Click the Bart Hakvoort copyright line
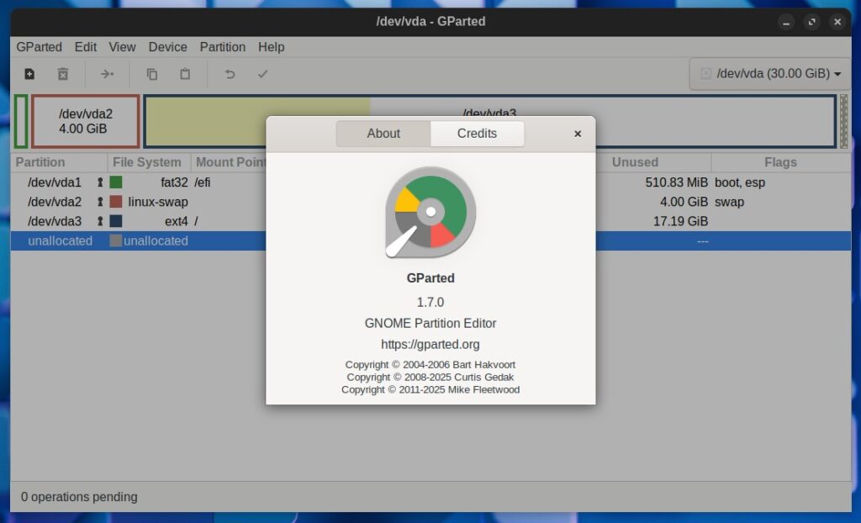This screenshot has width=861, height=523. point(430,365)
